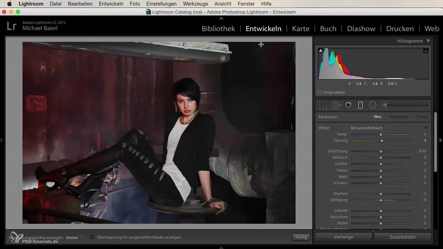Show the filmstrip with bottom arrow

pos(221,247)
